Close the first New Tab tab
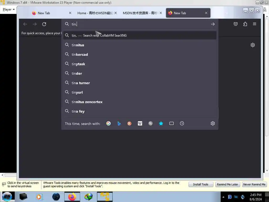This screenshot has height=202, width=269. (x=70, y=13)
